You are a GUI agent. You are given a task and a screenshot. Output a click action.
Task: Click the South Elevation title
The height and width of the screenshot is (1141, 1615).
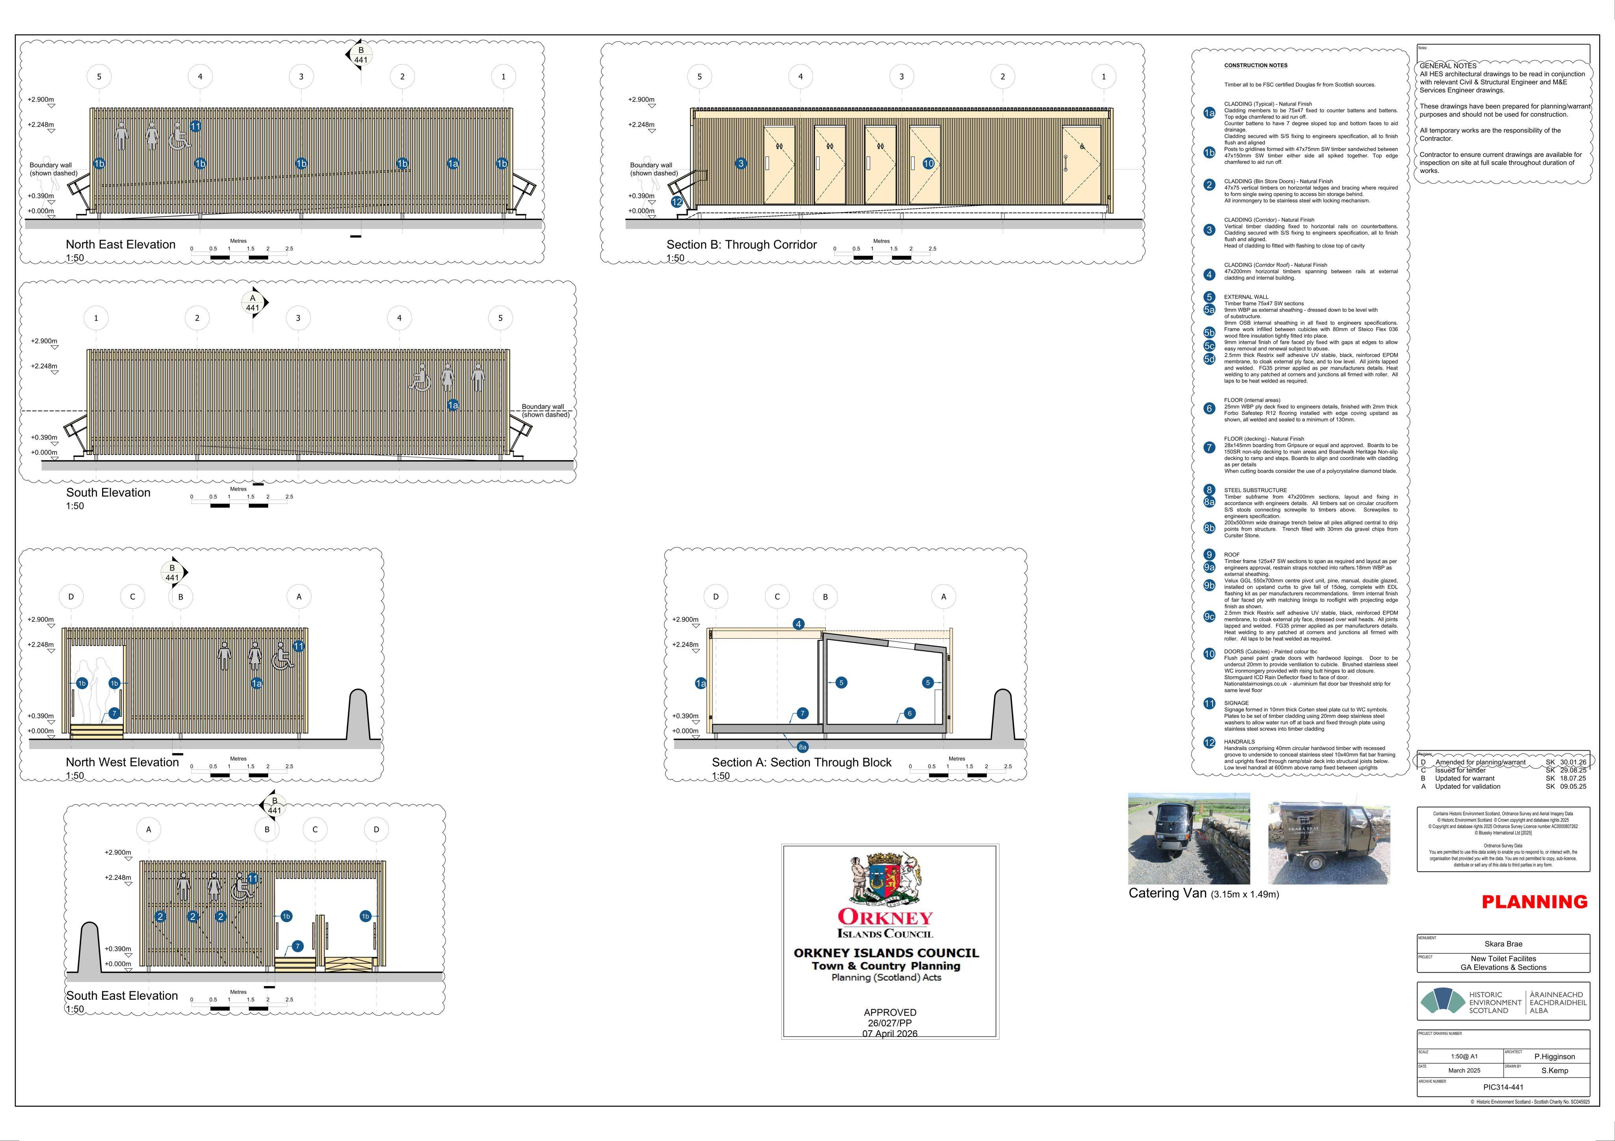tap(108, 492)
